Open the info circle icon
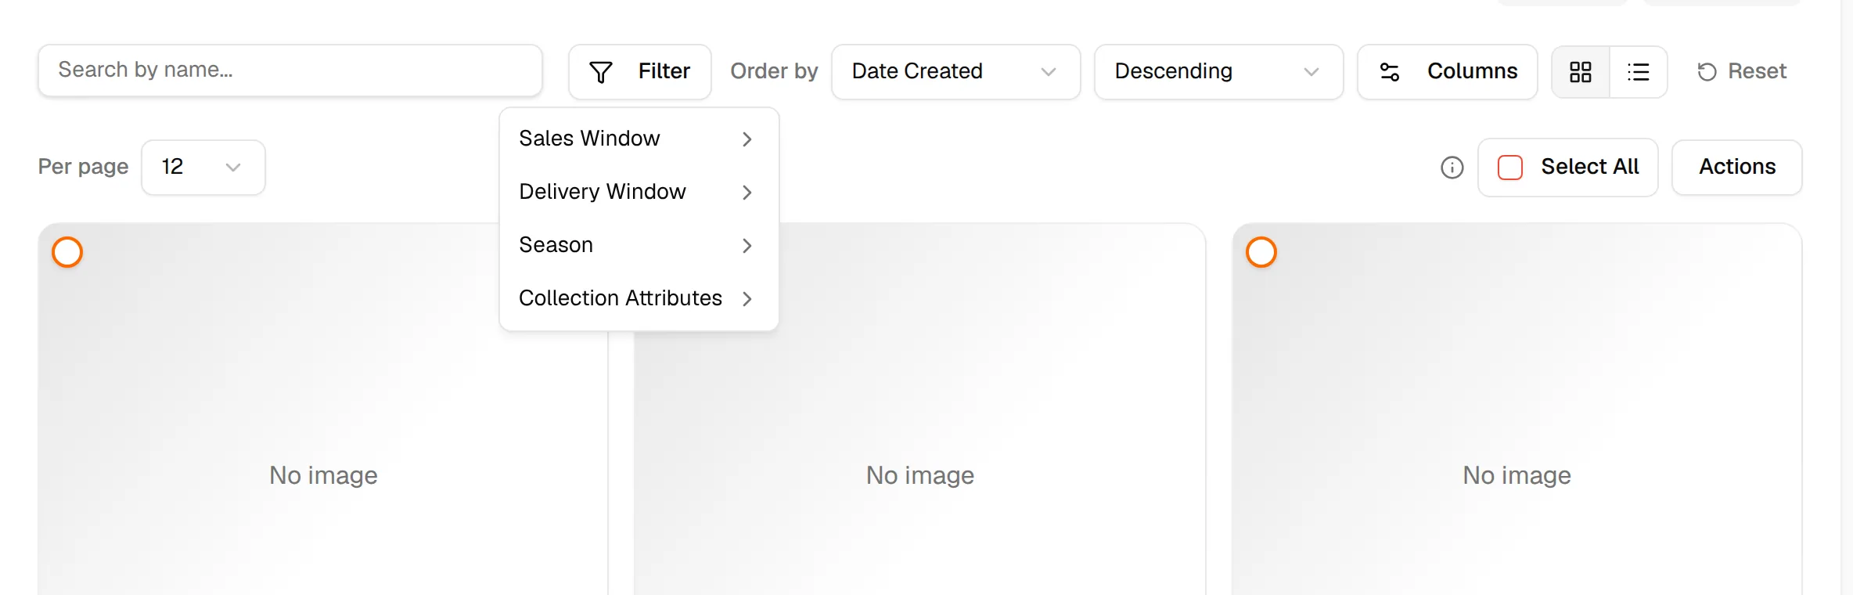Screen dimensions: 1853x595 pyautogui.click(x=1452, y=168)
